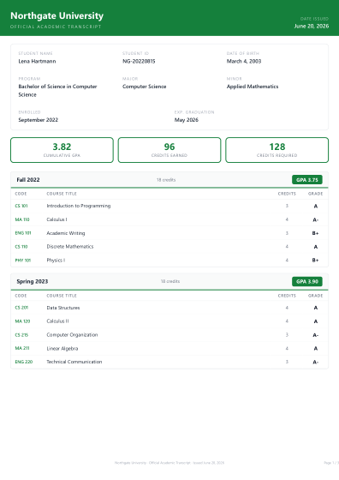Click the GPA 3.75 badge
This screenshot has width=339, height=480.
click(x=307, y=180)
